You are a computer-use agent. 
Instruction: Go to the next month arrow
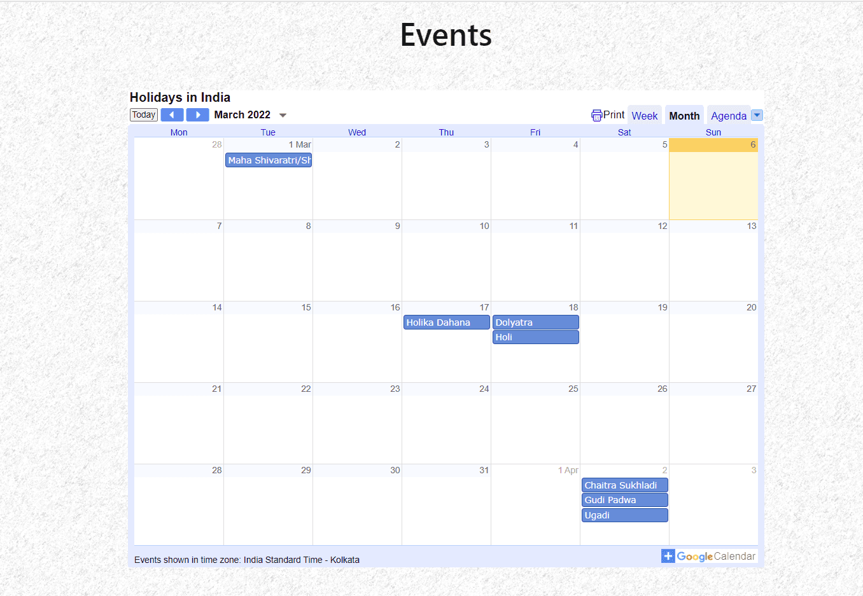(x=198, y=114)
